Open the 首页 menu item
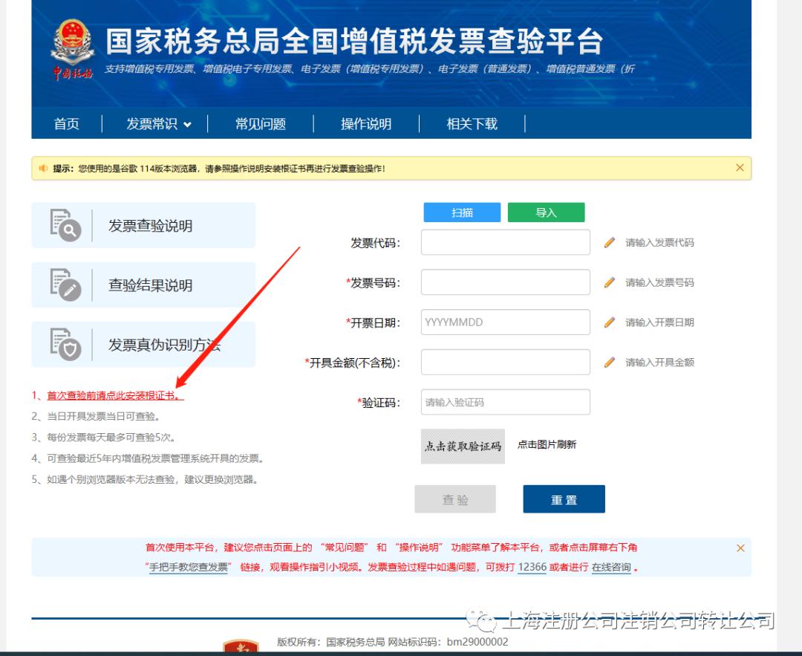Viewport: 802px width, 656px height. [x=66, y=124]
